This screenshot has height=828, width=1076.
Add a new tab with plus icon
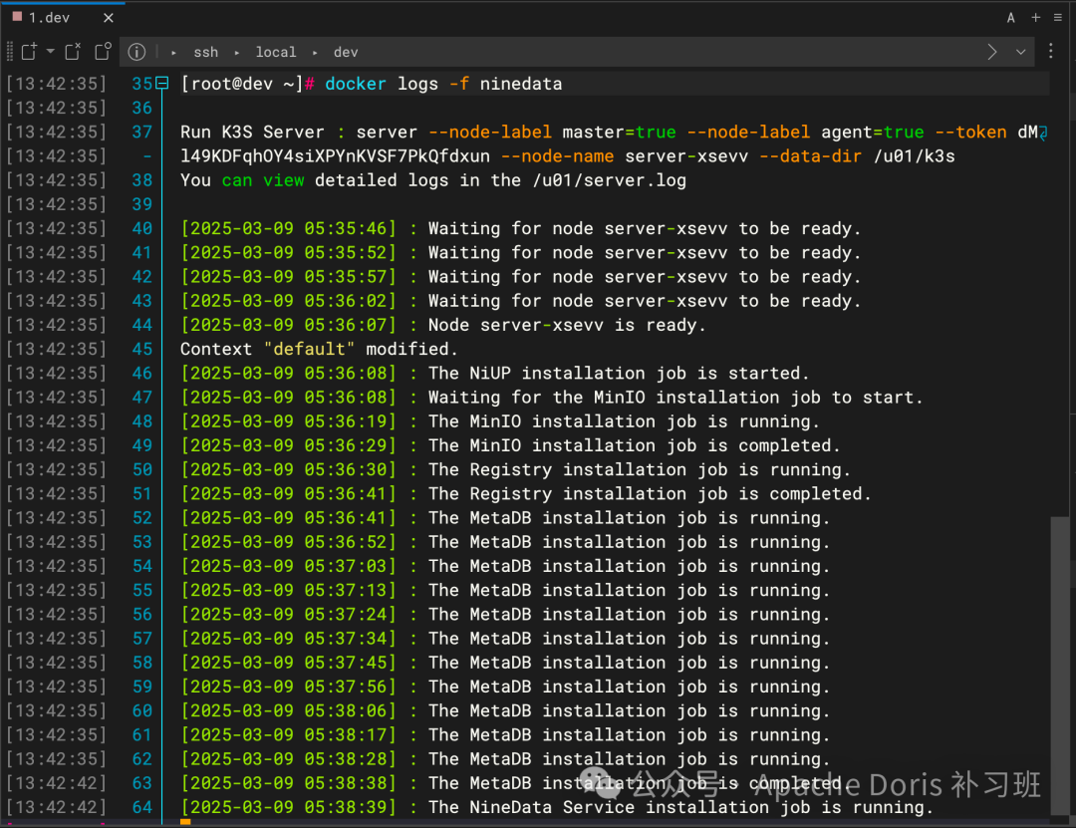pos(1035,18)
